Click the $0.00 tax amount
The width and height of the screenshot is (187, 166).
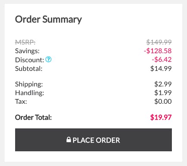pyautogui.click(x=163, y=101)
